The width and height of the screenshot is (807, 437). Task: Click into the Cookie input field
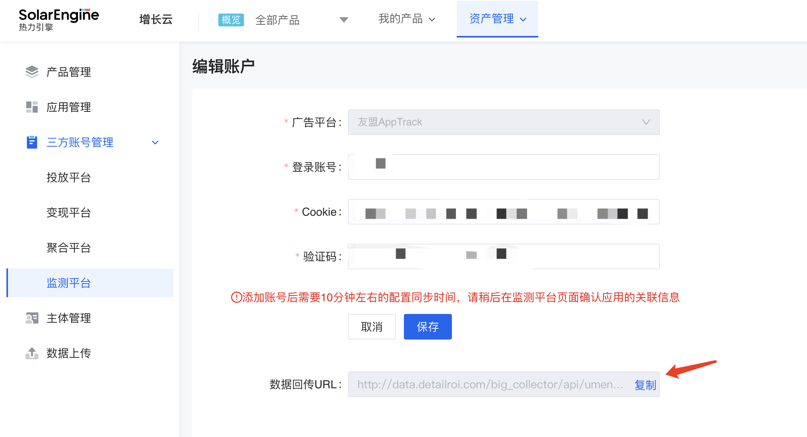(503, 212)
